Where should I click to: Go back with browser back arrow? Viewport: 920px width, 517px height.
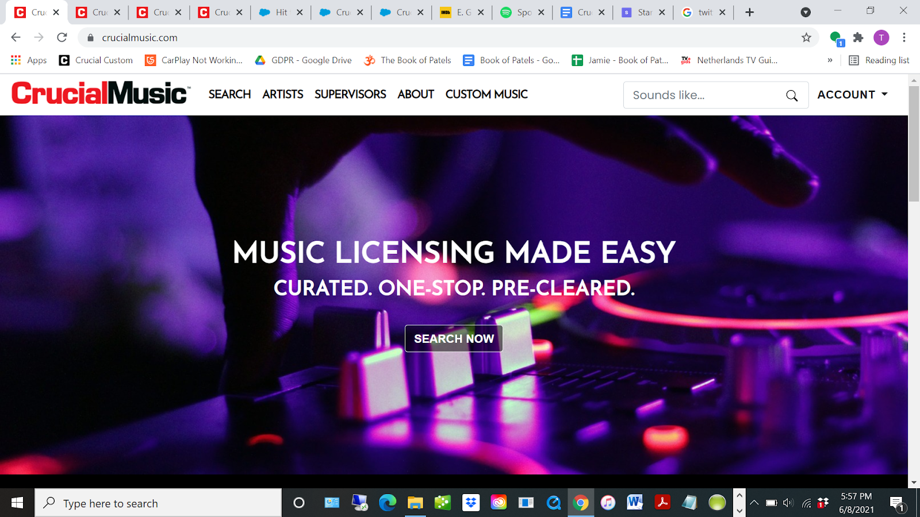pyautogui.click(x=16, y=37)
